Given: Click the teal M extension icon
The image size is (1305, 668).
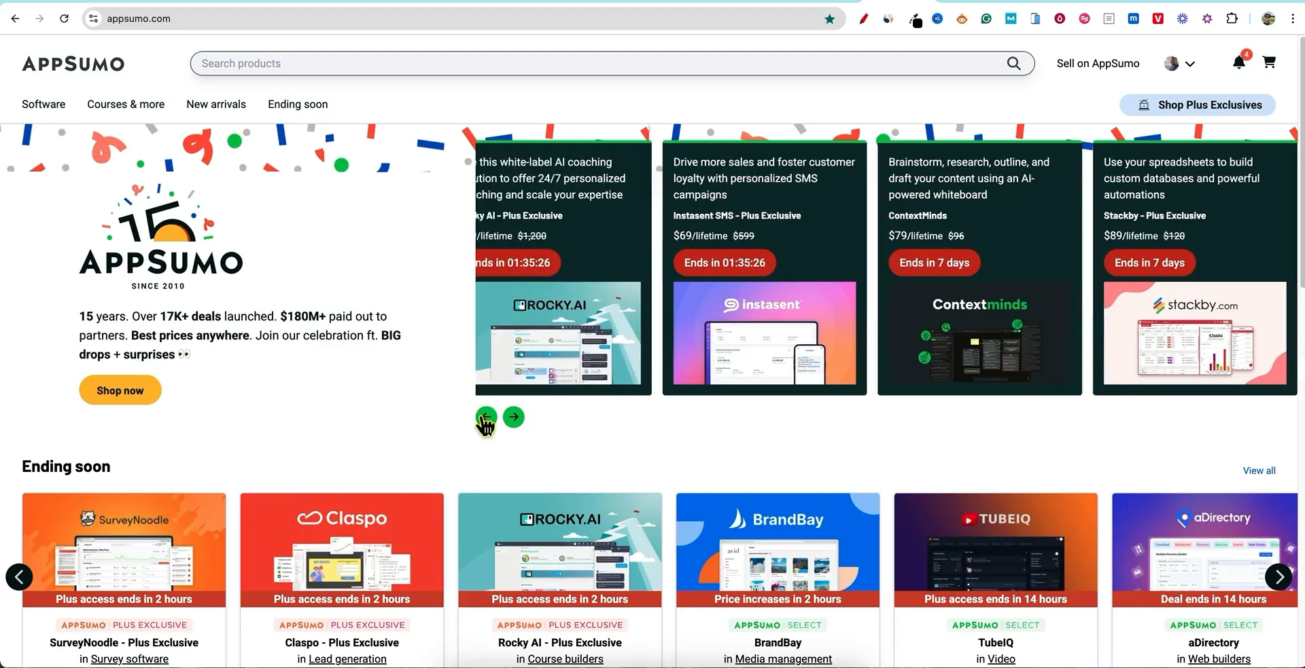Looking at the screenshot, I should (1011, 19).
